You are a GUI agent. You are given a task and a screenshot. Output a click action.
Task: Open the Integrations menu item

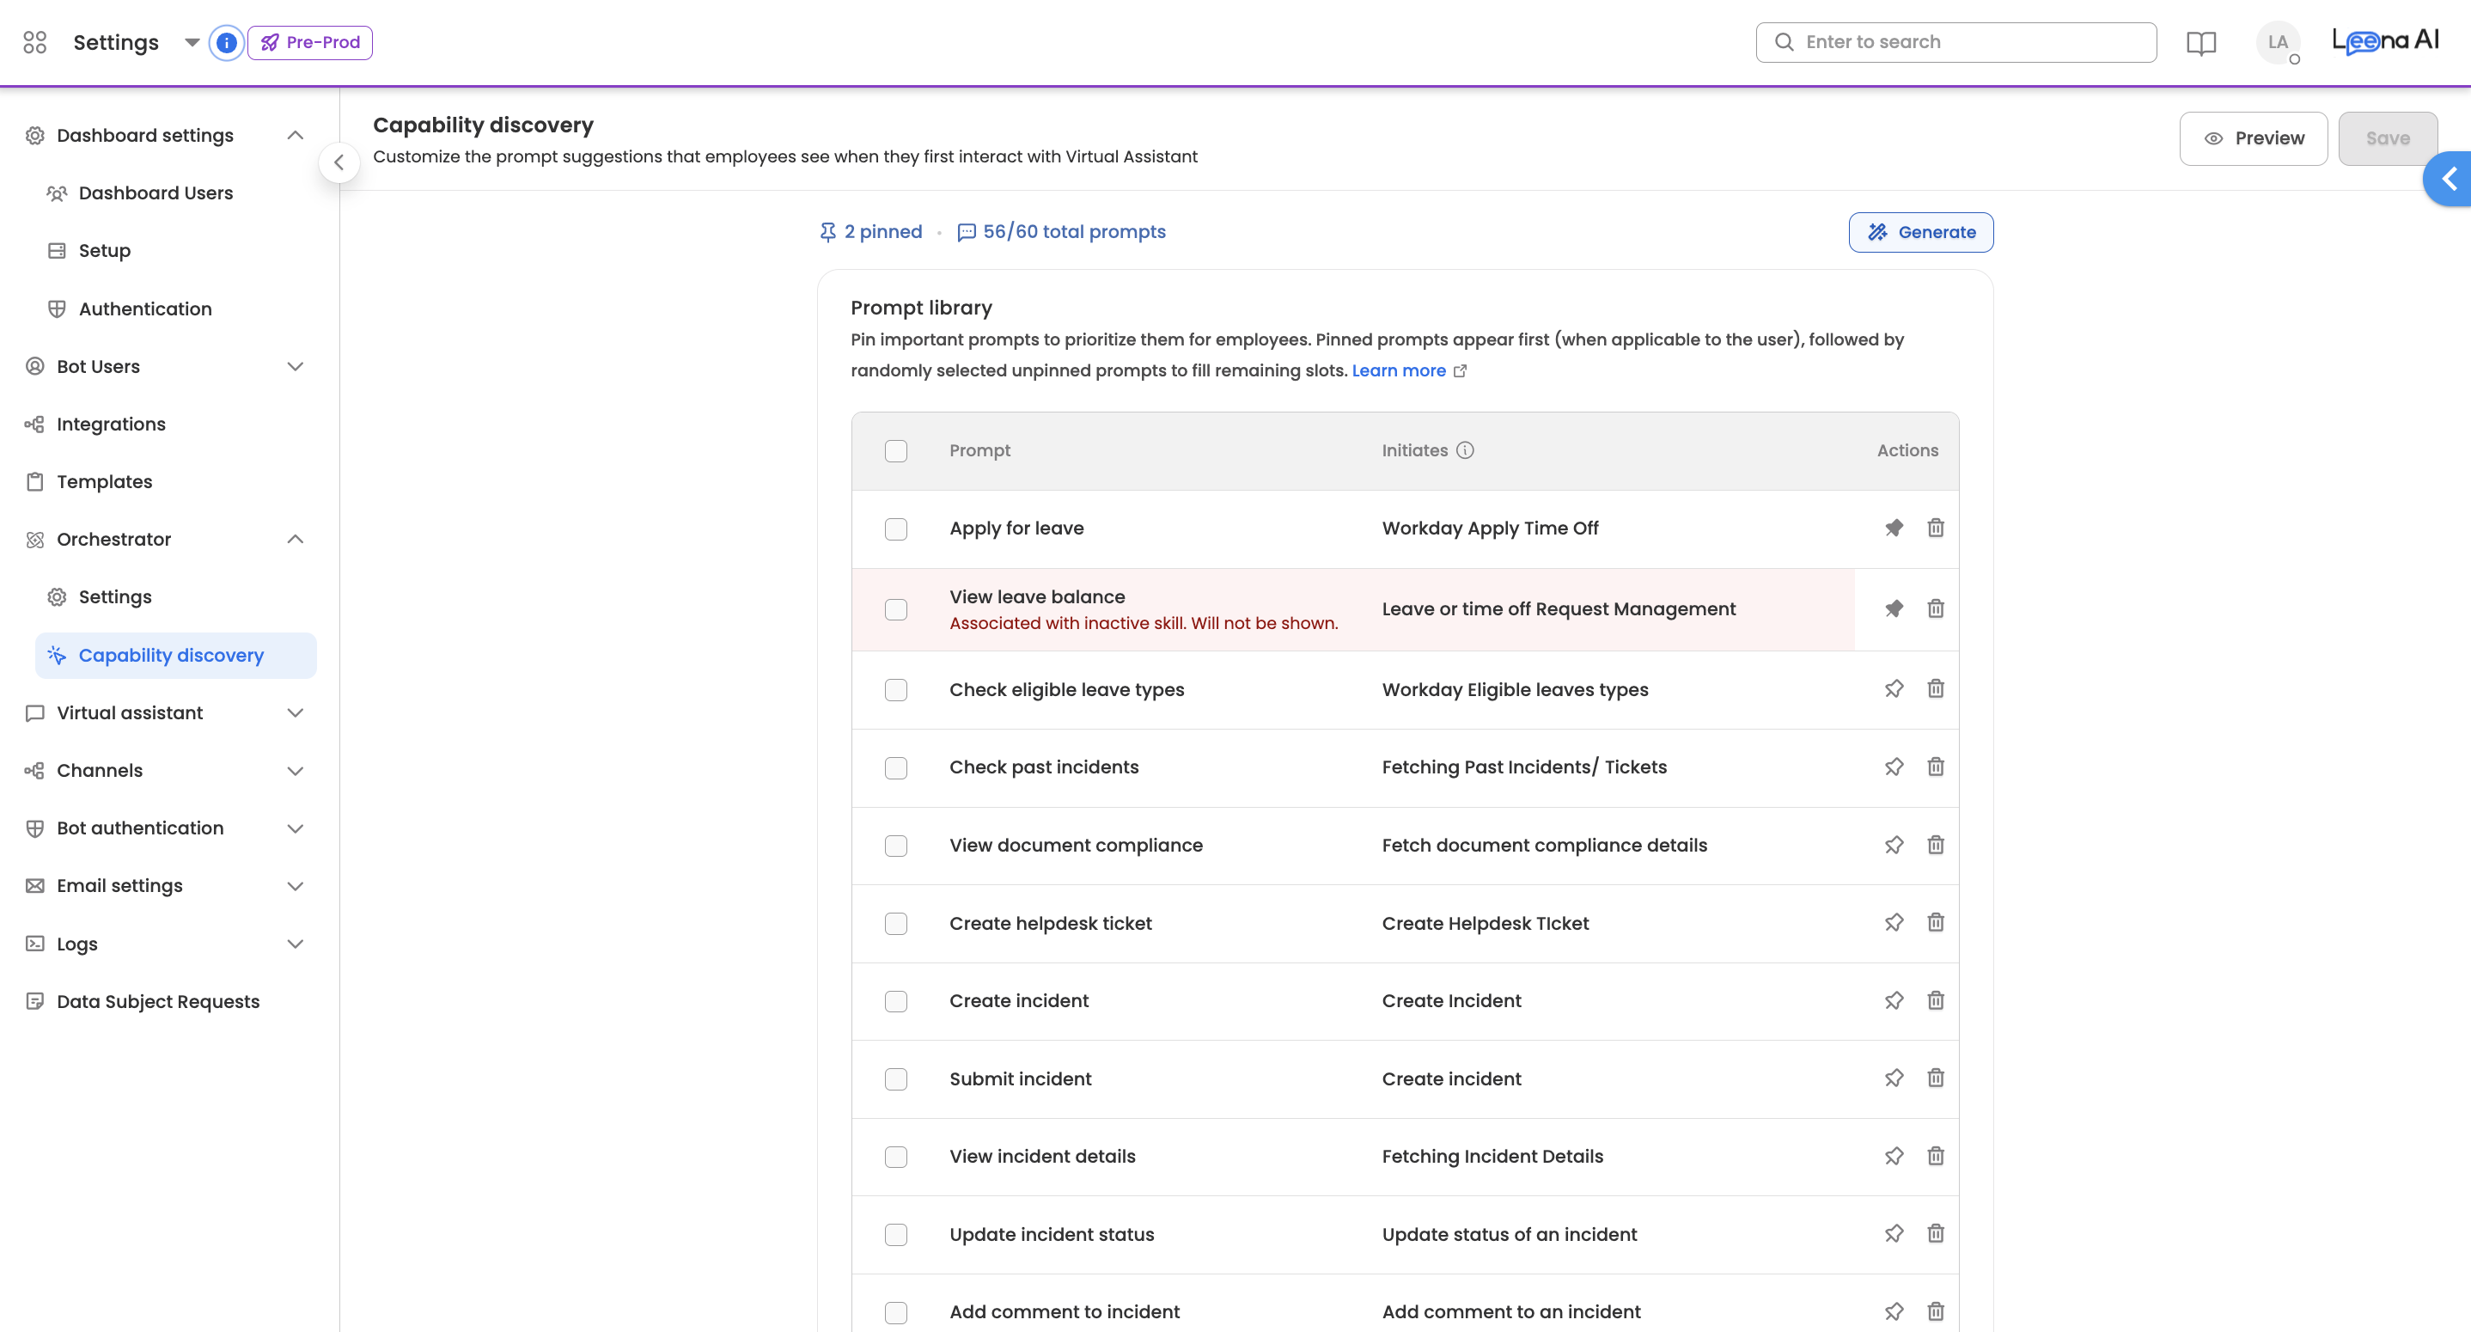point(110,425)
